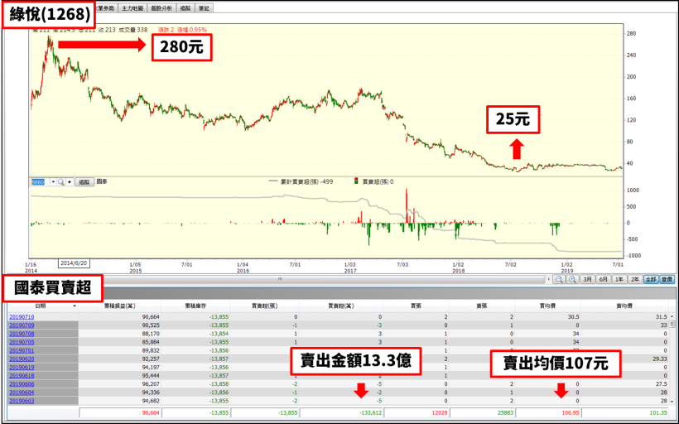The image size is (679, 424).
Task: Set chart range to 1年
Action: [619, 280]
